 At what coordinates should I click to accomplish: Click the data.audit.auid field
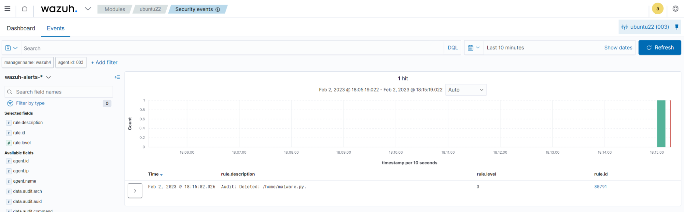coord(27,202)
